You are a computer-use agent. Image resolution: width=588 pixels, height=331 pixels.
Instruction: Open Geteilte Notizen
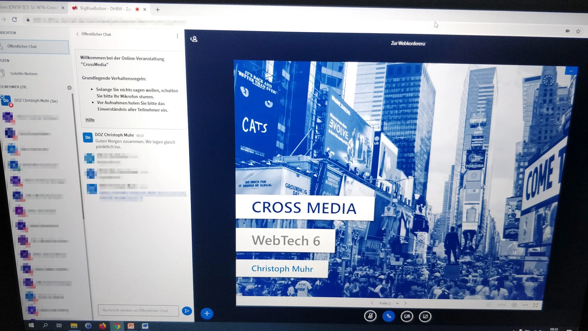[x=24, y=74]
